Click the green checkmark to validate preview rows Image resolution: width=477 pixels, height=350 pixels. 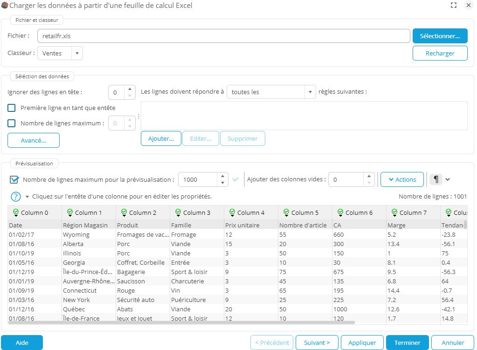coord(235,179)
